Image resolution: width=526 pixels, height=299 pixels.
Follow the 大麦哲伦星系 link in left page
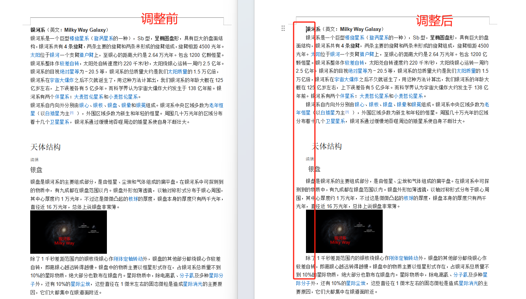[89, 97]
